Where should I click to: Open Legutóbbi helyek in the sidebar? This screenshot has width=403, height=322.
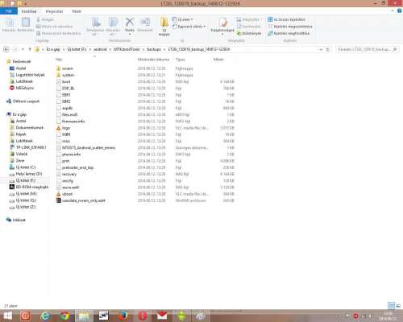[27, 75]
